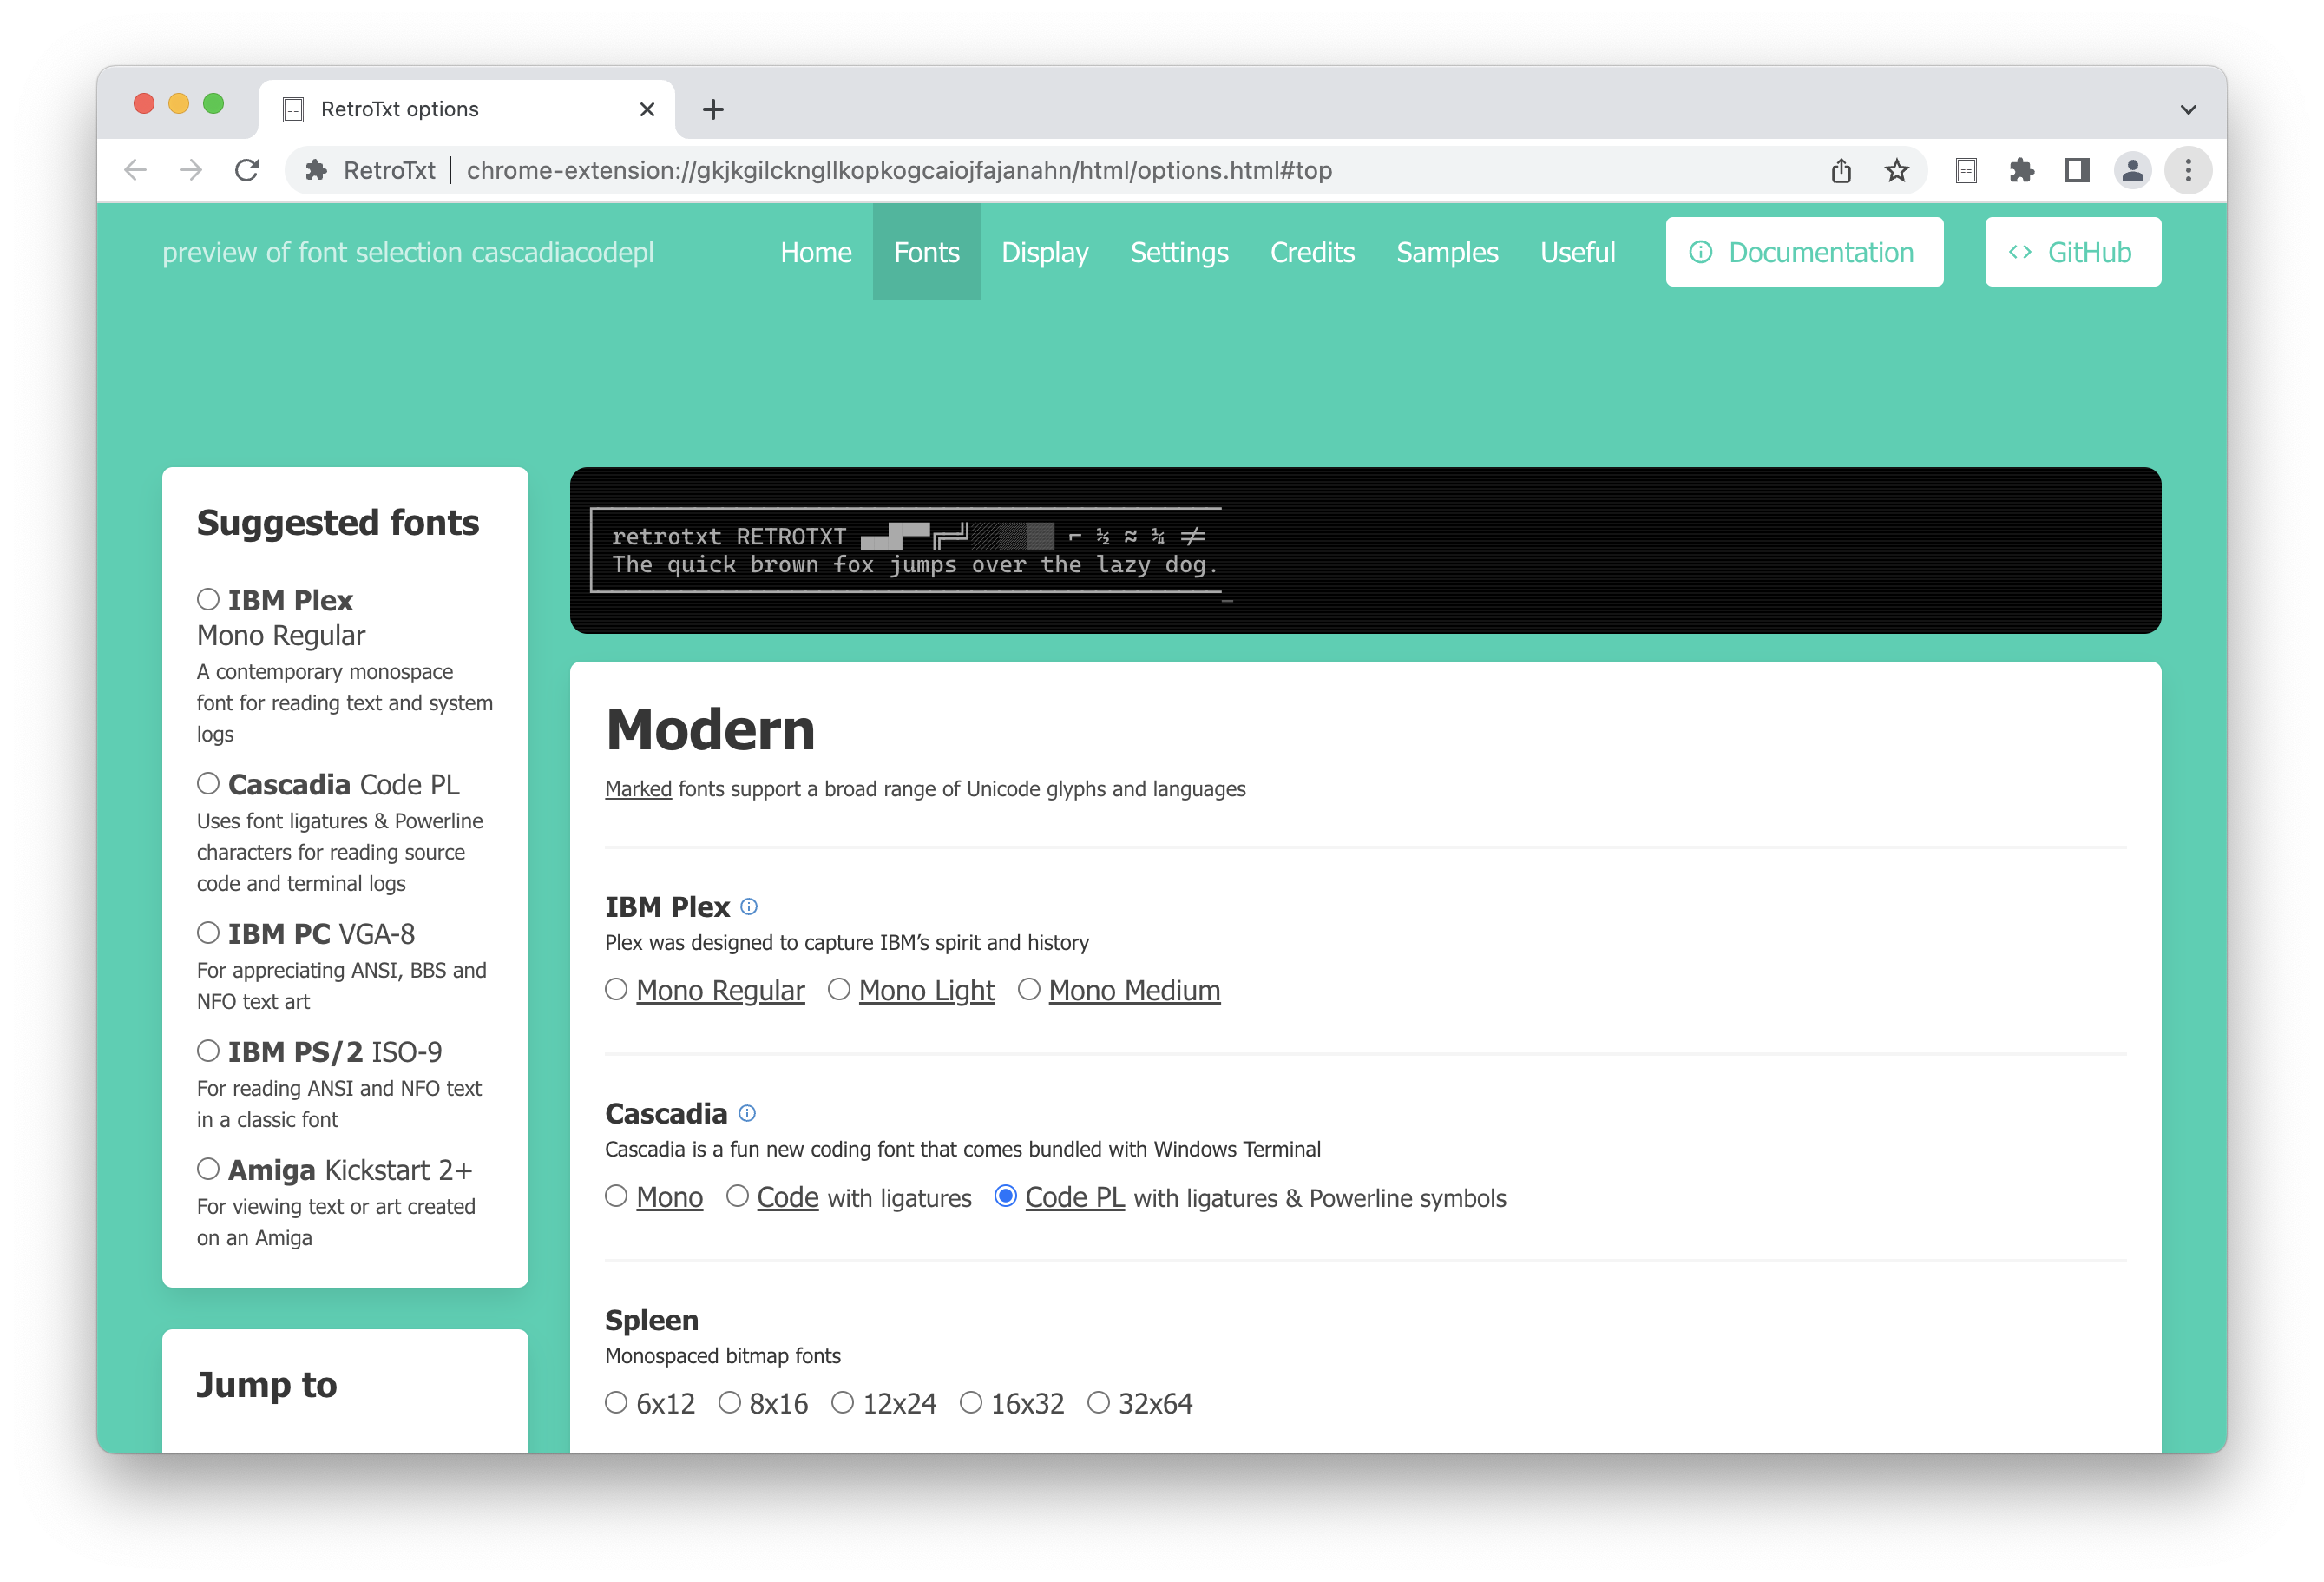Open the Useful tab
This screenshot has height=1582, width=2324.
(x=1577, y=252)
